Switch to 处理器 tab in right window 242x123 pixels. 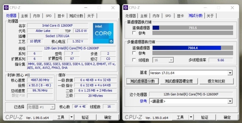(x=131, y=16)
